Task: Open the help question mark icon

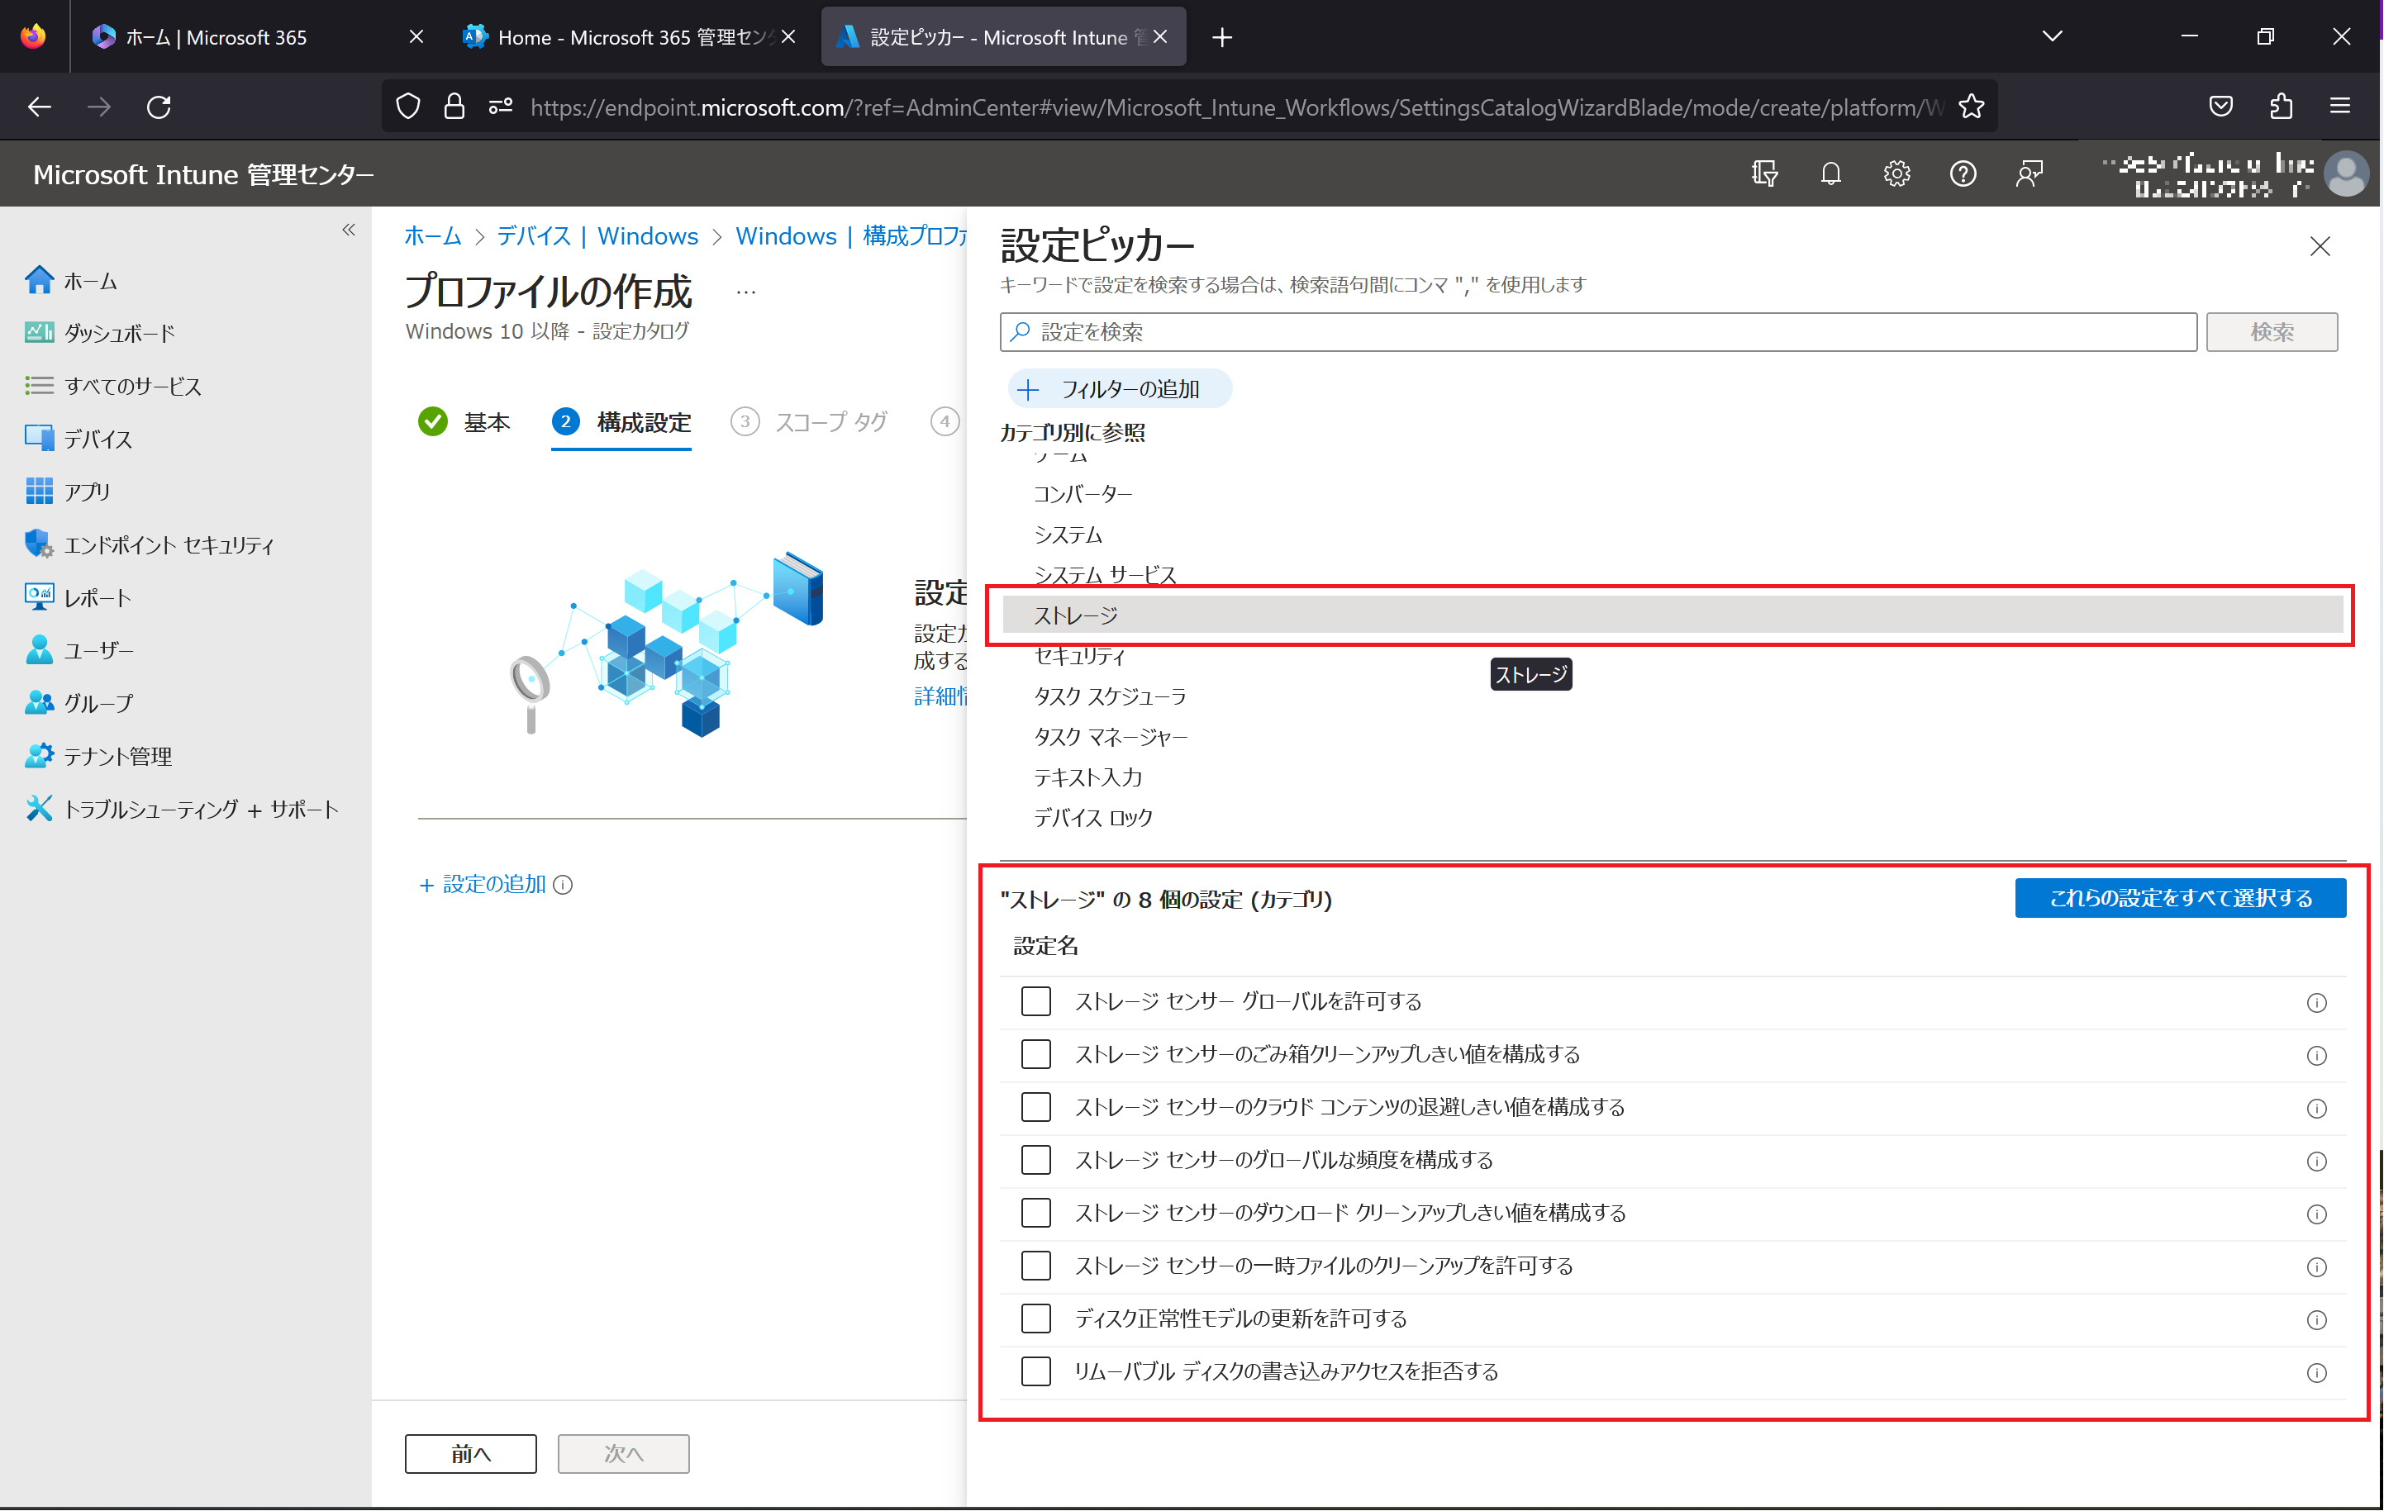Action: click(x=1963, y=174)
